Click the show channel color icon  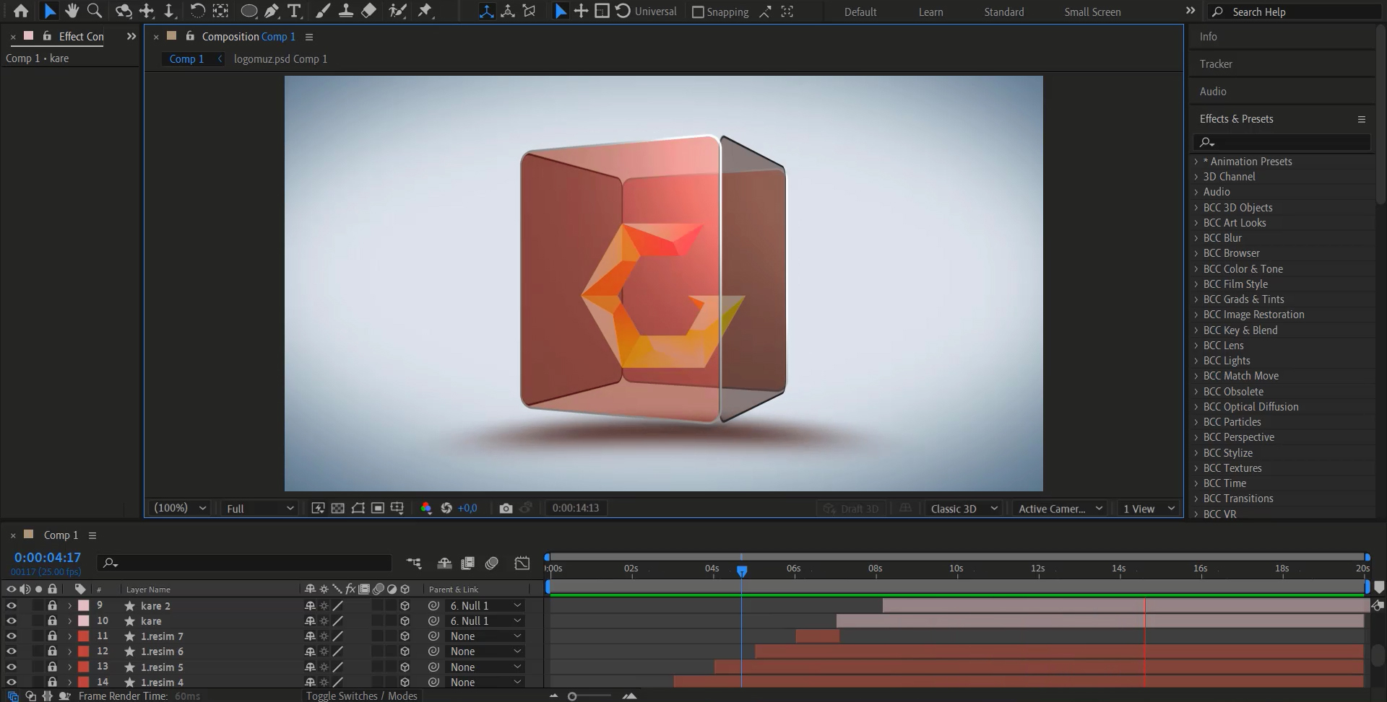426,508
